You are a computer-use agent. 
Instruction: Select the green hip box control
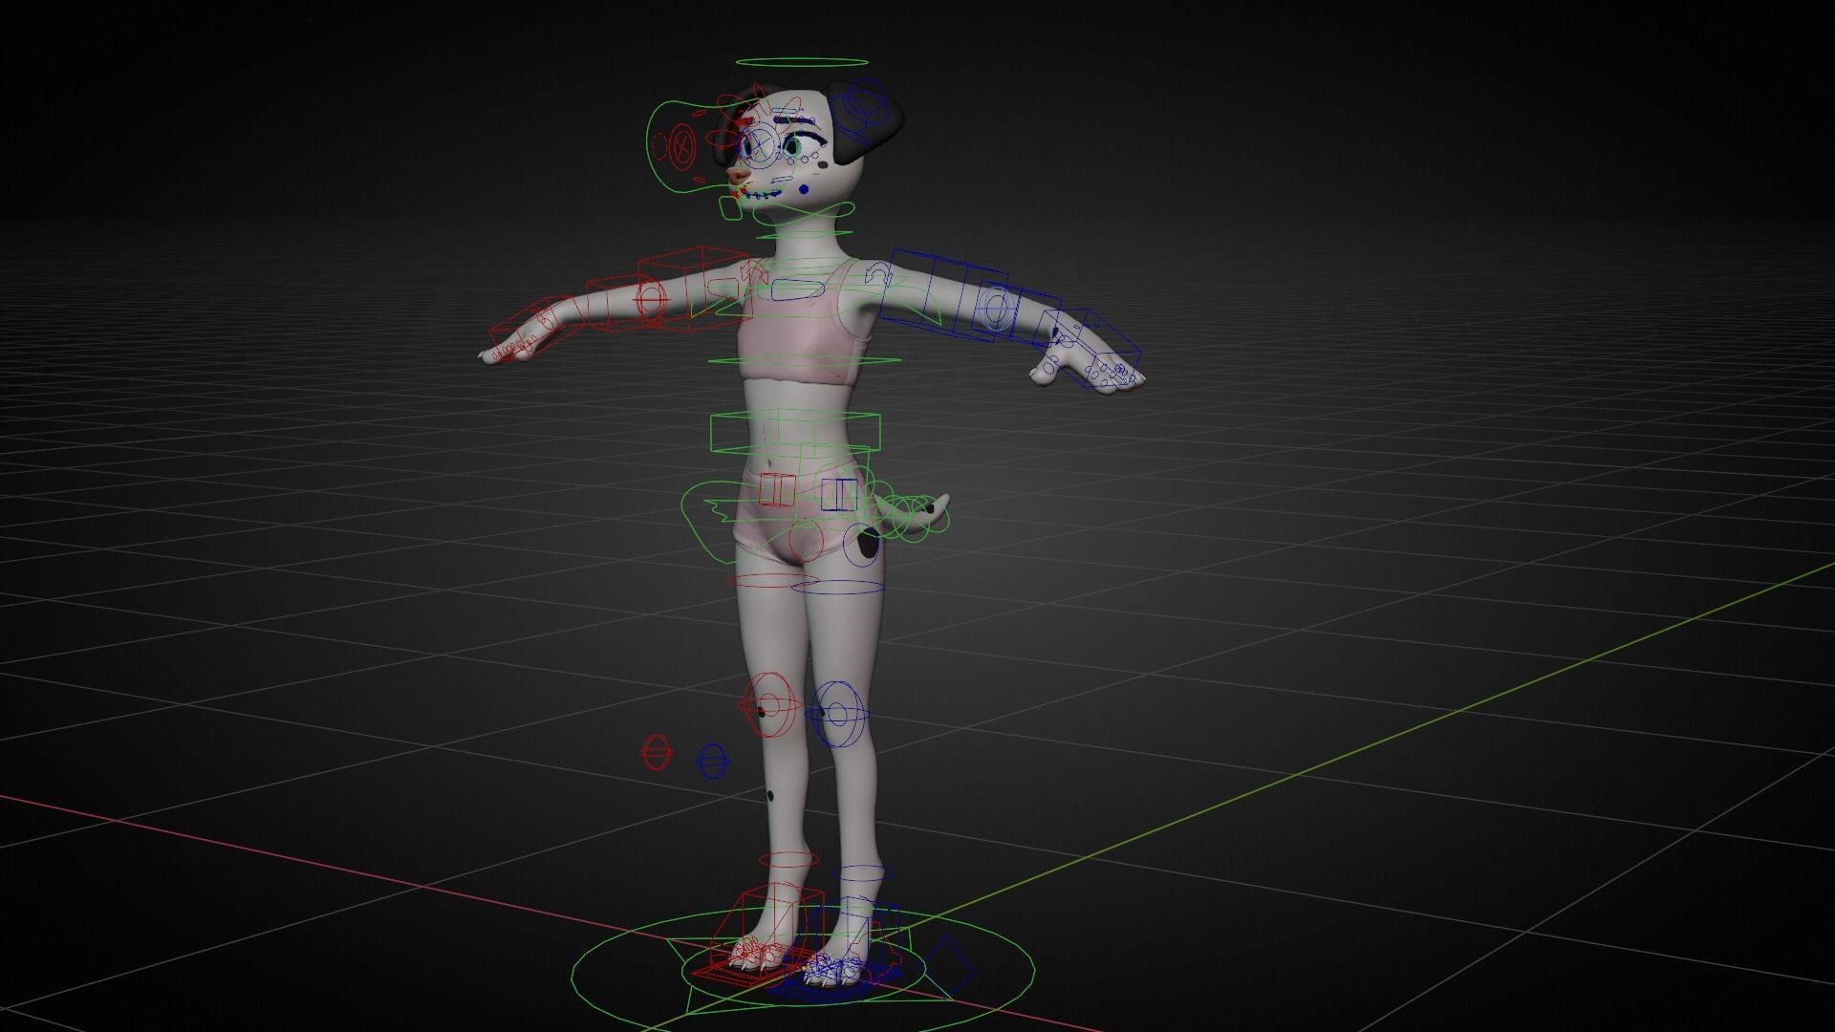tap(795, 433)
